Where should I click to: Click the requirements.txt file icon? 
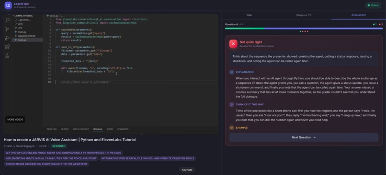(16, 36)
